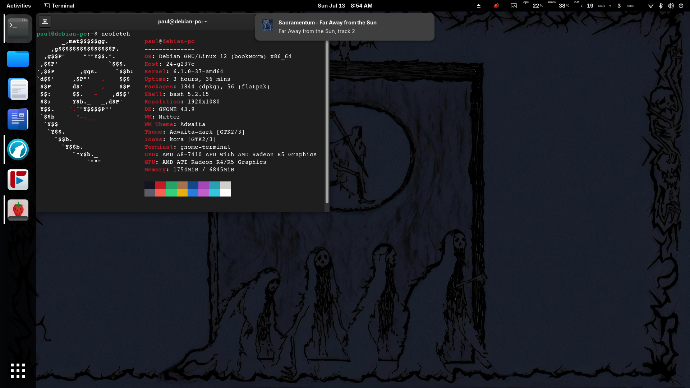Open the Strawberry tray icon in top bar
This screenshot has height=388, width=690.
coord(496,6)
